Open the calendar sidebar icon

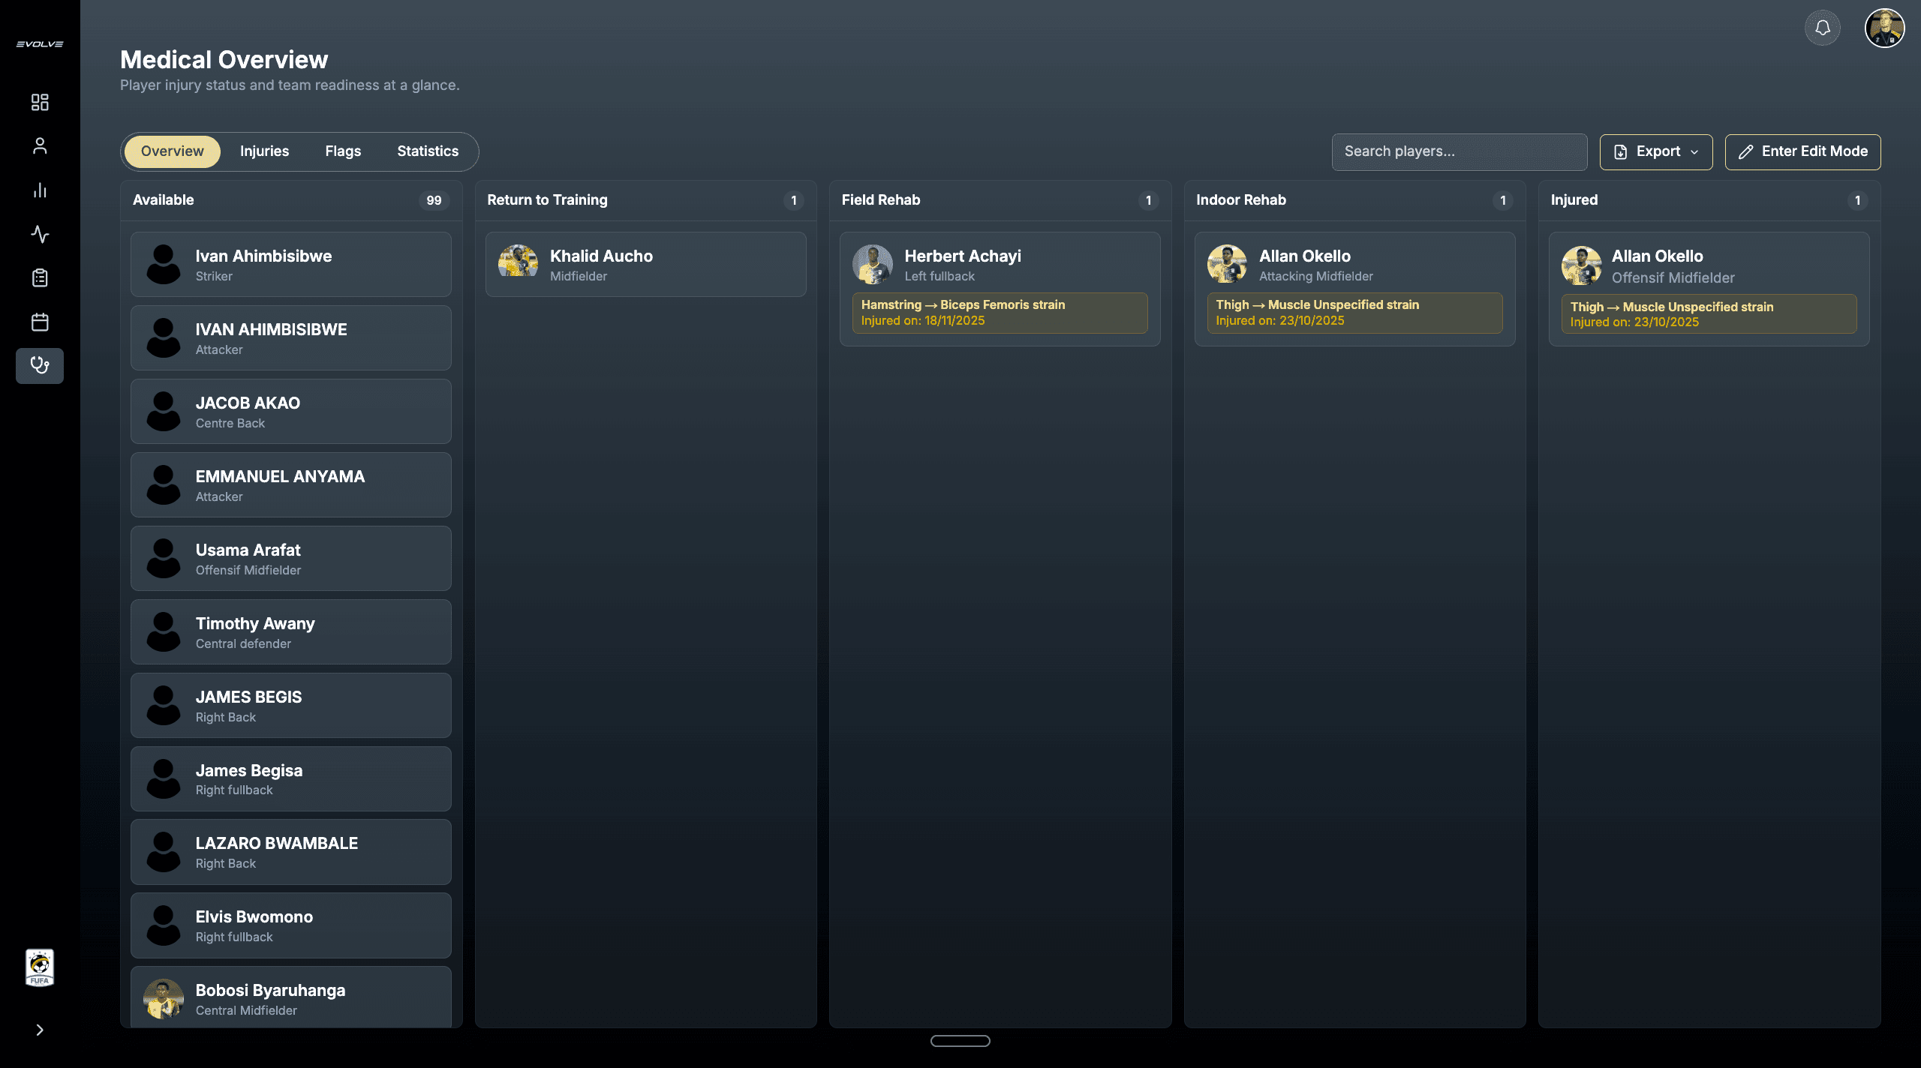[x=40, y=322]
